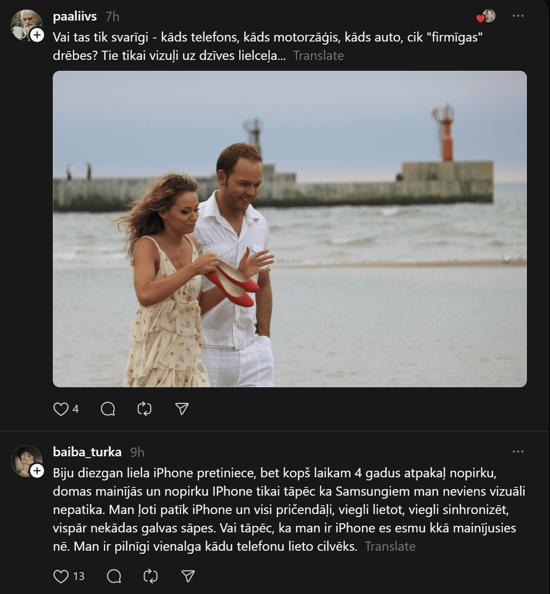This screenshot has width=550, height=594.
Task: Share the baiba_turka post via send icon
Action: 188,577
